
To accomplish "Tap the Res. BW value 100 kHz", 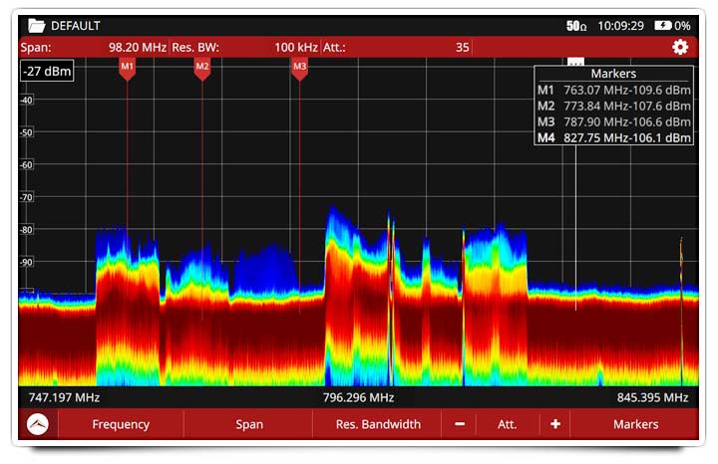I will tap(296, 48).
